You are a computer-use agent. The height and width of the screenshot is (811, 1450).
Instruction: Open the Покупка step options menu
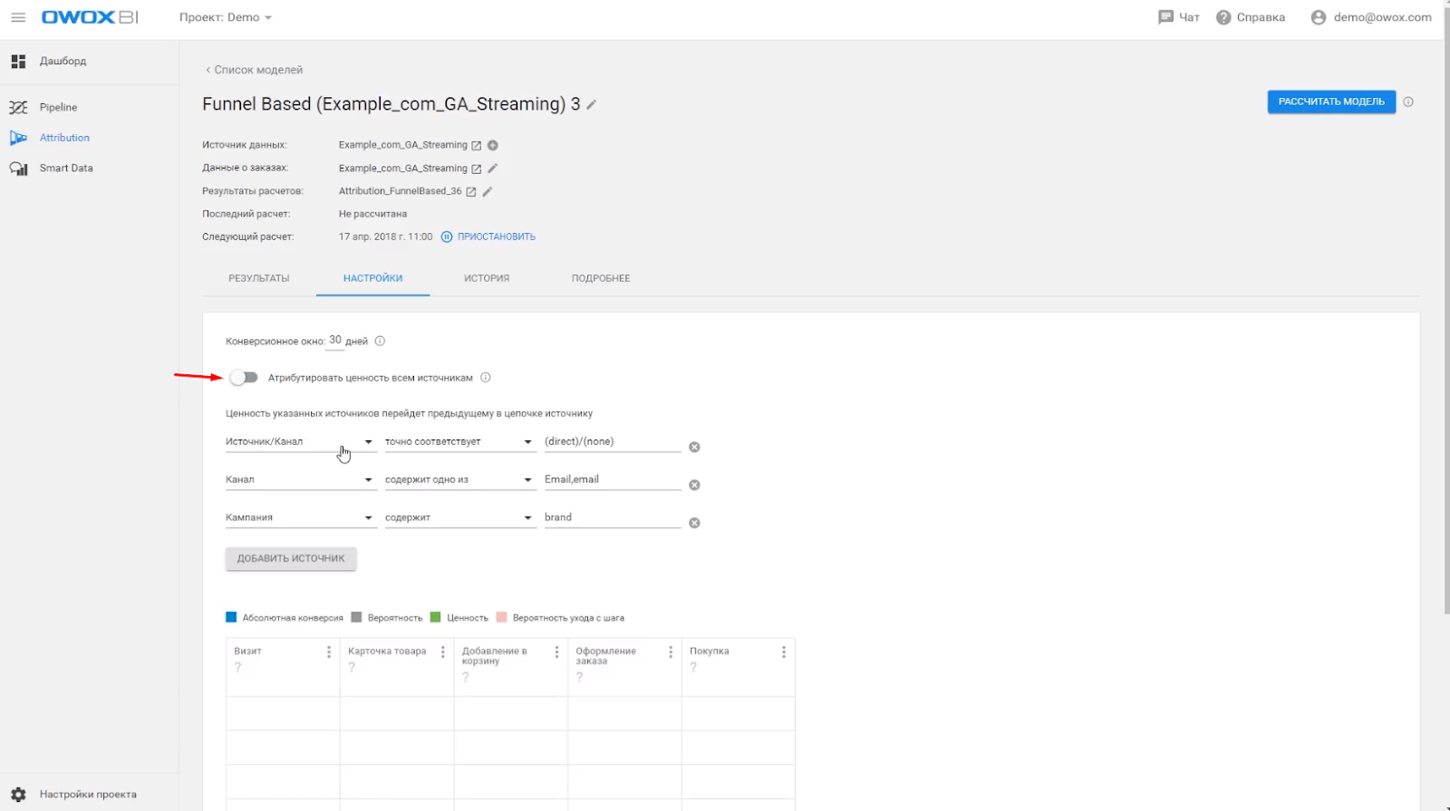point(784,652)
